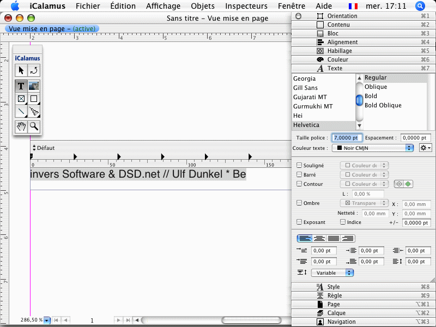
Task: Select the rectangle shape tool
Action: pos(34,99)
